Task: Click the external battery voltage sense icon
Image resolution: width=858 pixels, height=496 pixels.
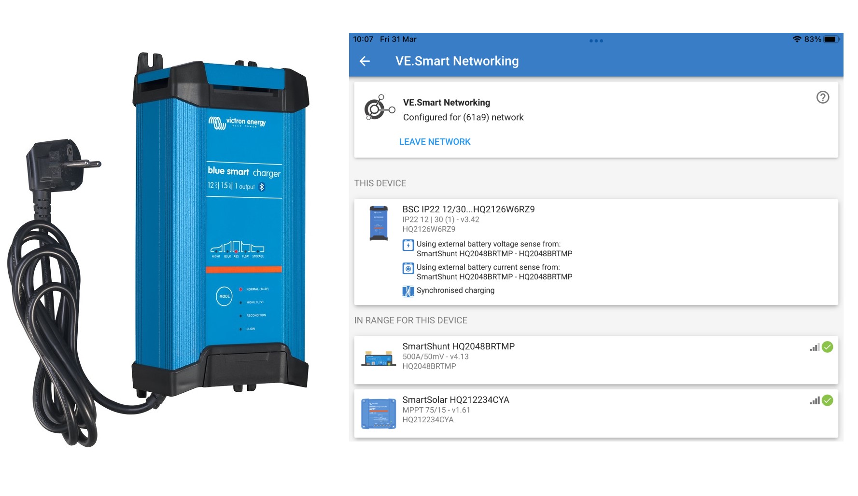Action: (408, 245)
